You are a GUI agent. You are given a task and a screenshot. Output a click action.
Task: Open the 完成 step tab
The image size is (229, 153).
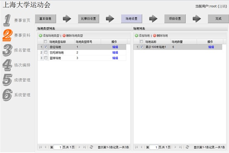coord(218,19)
